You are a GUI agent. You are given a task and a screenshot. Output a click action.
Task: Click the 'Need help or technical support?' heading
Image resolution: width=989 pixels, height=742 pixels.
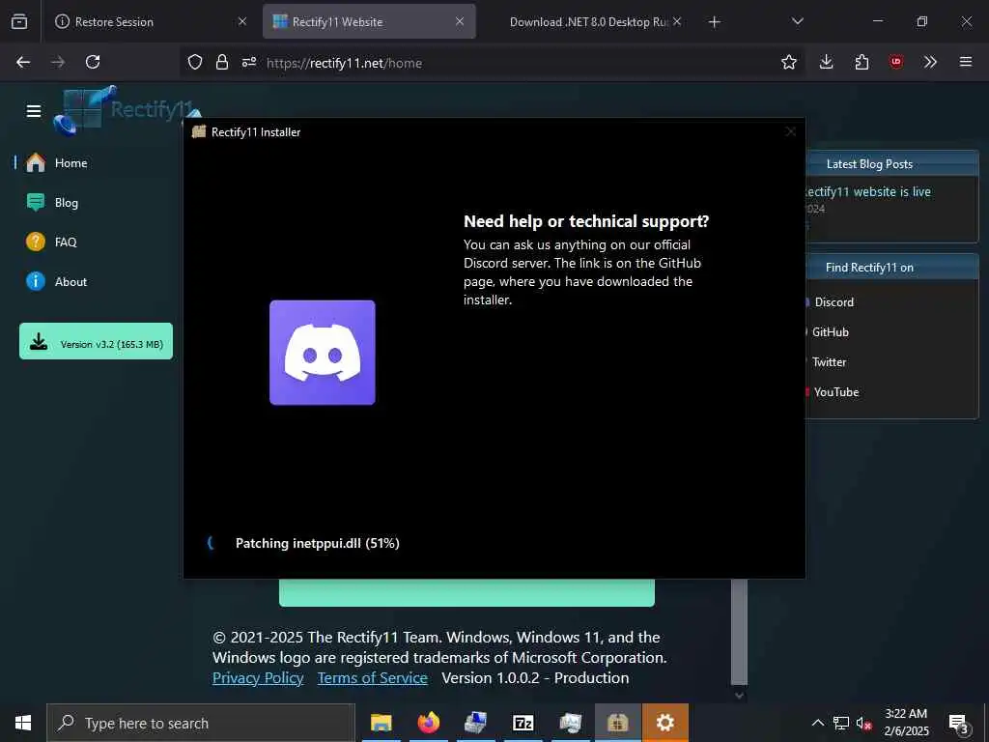click(586, 221)
